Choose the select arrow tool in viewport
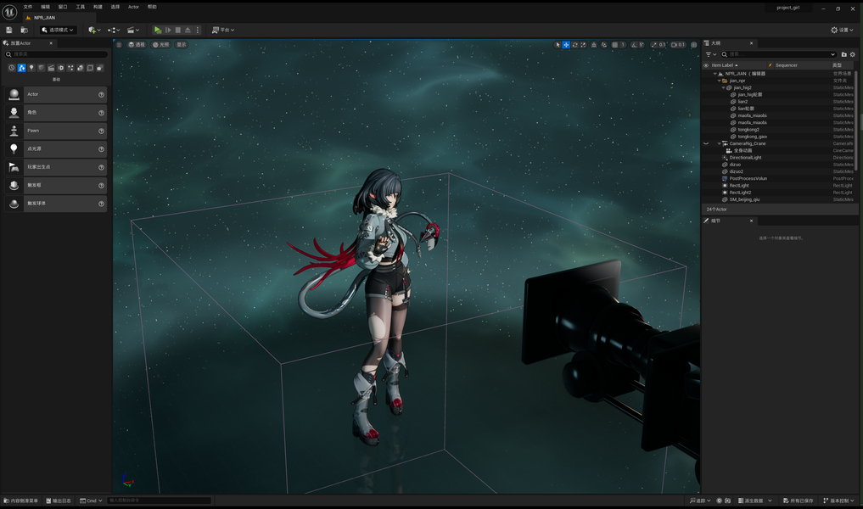The width and height of the screenshot is (863, 509). 558,45
